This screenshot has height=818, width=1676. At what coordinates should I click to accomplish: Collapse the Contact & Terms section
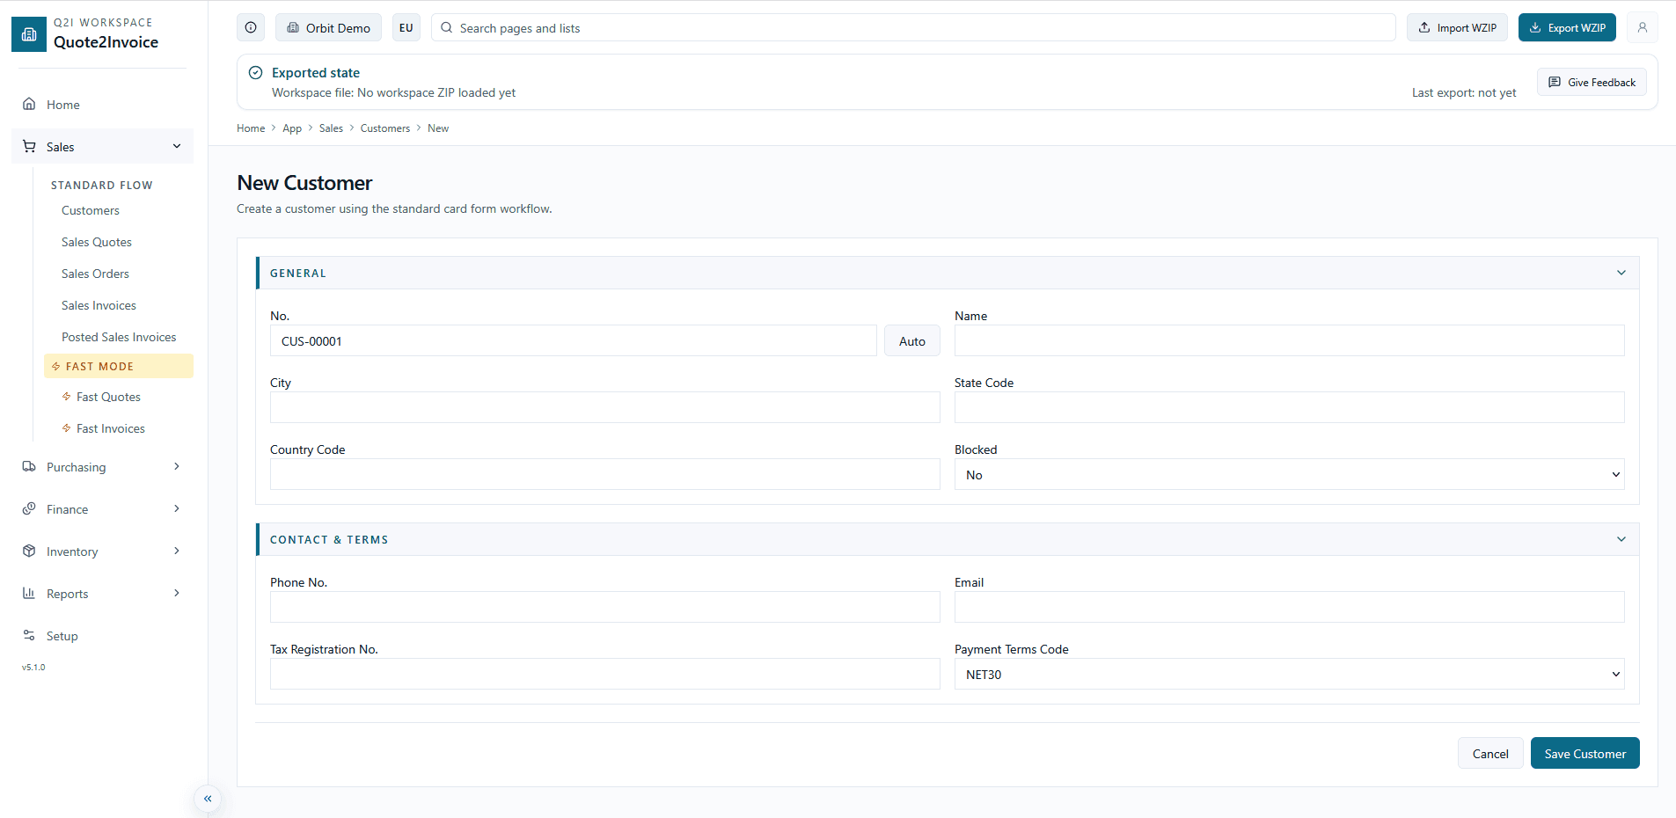(1621, 539)
